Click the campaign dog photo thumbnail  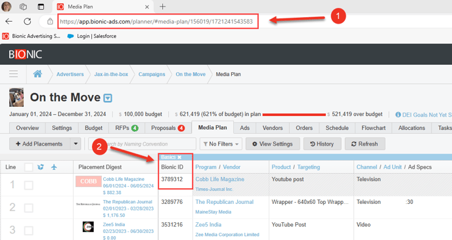pos(16,98)
